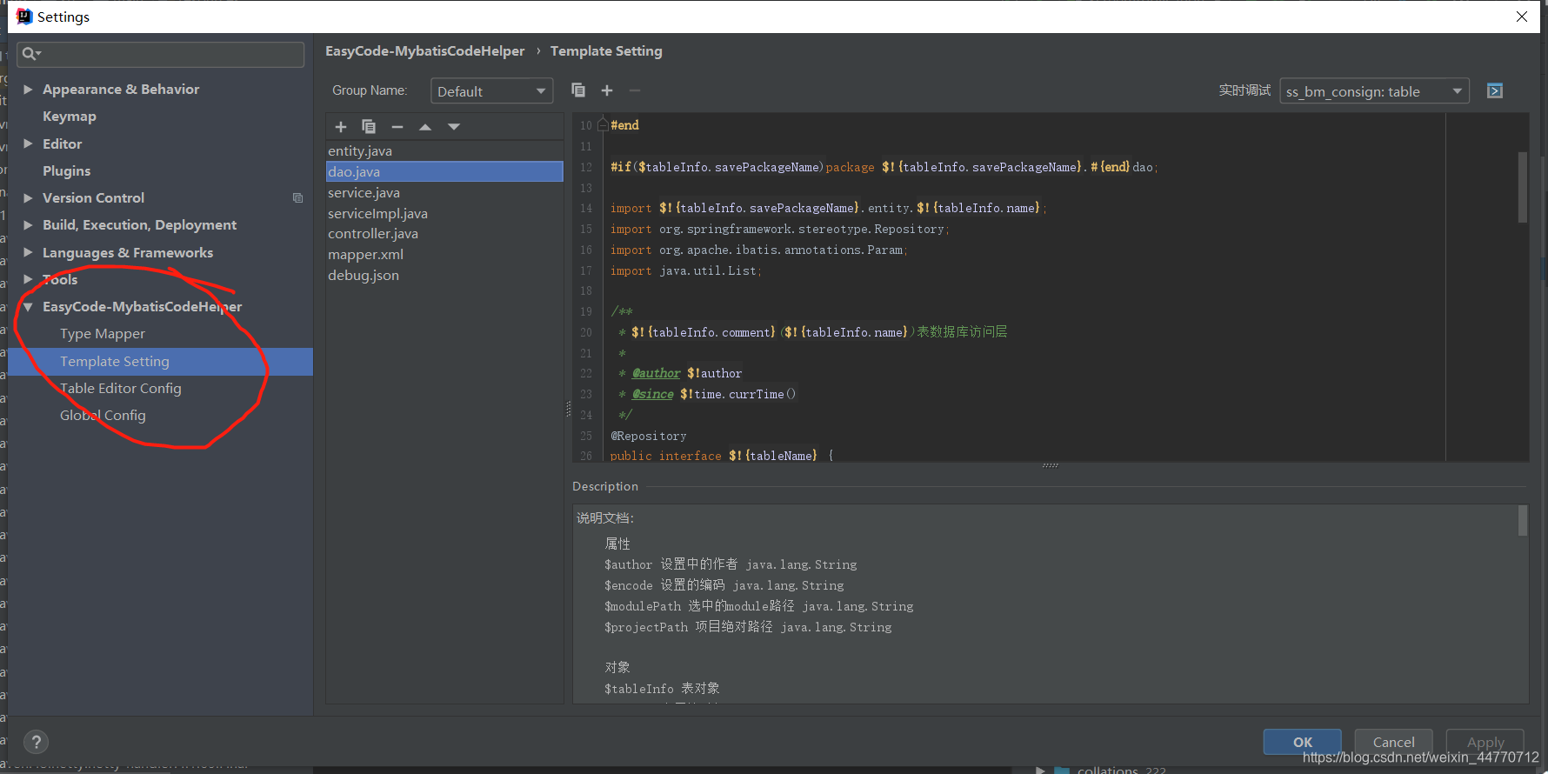Select service.java template
Image resolution: width=1548 pixels, height=774 pixels.
[x=444, y=193]
